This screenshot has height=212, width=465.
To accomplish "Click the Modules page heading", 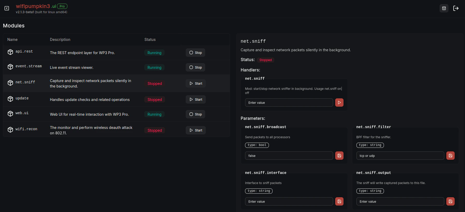I will 14,26.
